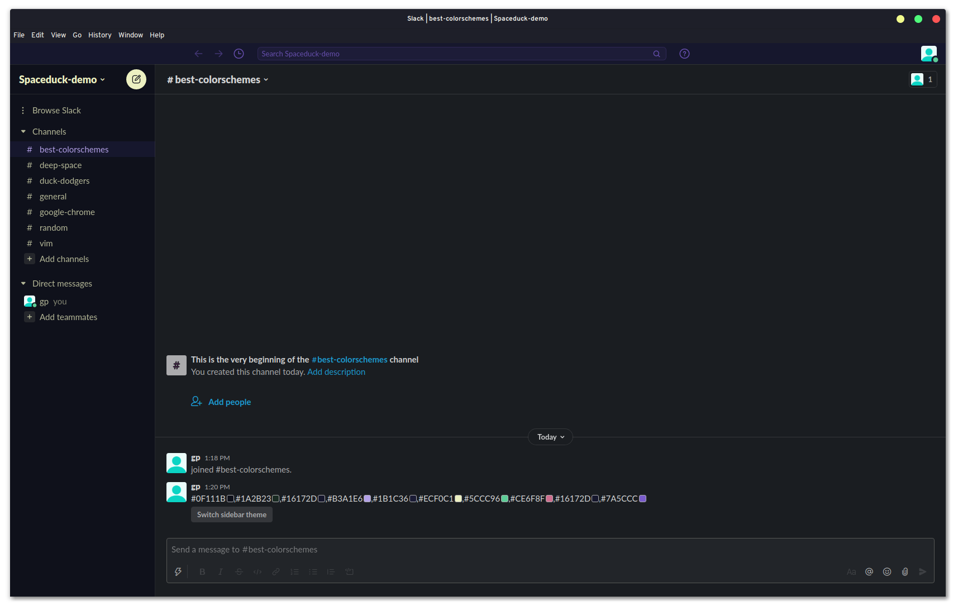Open the View menu

[58, 35]
